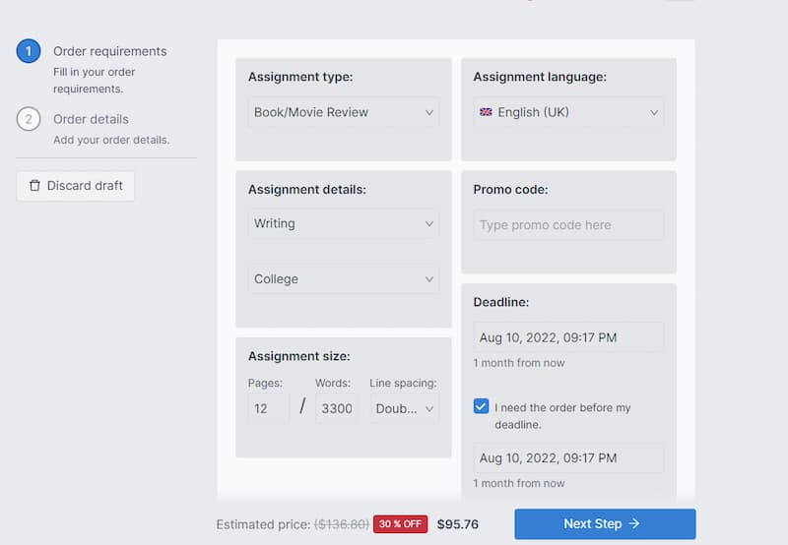Click the 'Fill in your order requirements.' text
The image size is (788, 545).
point(94,81)
